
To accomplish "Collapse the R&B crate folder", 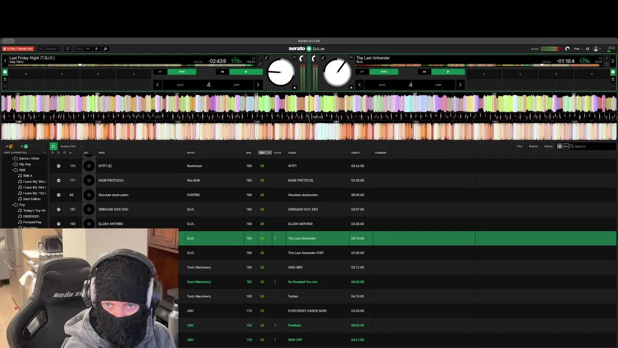I will click(x=12, y=170).
